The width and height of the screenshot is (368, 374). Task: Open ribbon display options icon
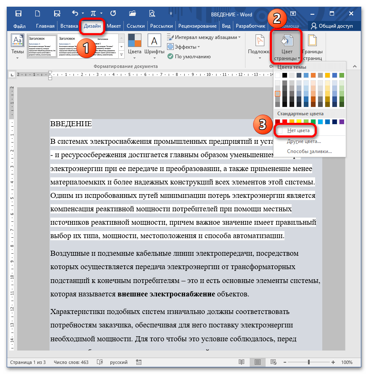(293, 13)
